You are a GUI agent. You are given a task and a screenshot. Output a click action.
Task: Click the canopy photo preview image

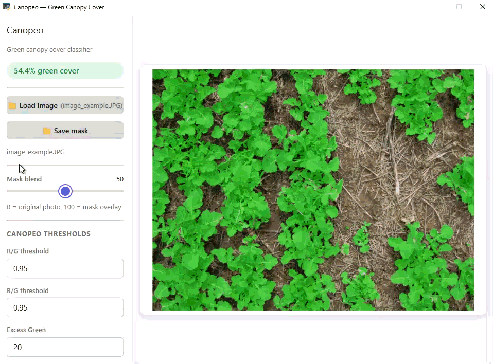(x=313, y=190)
